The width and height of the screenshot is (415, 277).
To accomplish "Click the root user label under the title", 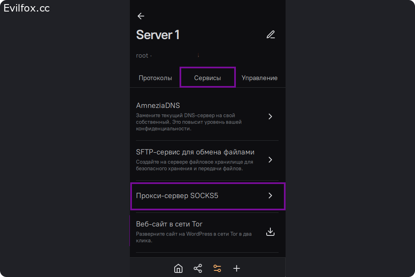I will click(x=142, y=56).
